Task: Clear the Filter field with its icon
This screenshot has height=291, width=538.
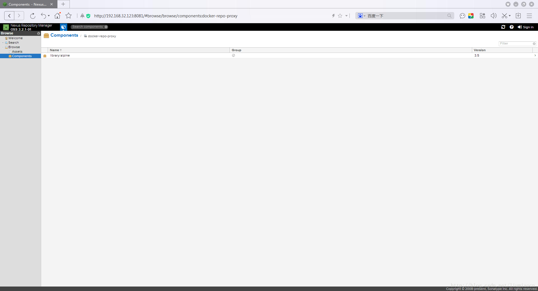Action: 534,44
